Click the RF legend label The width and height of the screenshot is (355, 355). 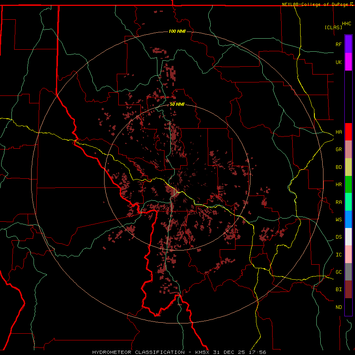(338, 44)
